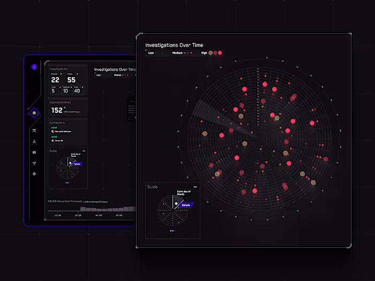The width and height of the screenshot is (375, 281).
Task: Select the High 40 investigations box
Action: click(79, 89)
